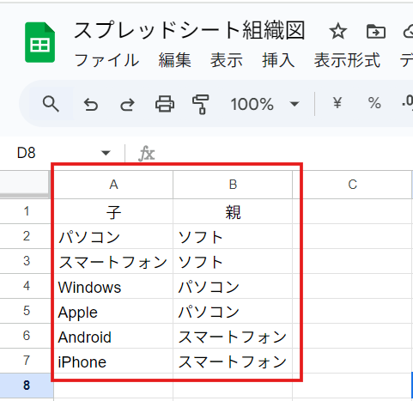Image resolution: width=413 pixels, height=401 pixels.
Task: Select the Android cell
Action: [x=113, y=336]
